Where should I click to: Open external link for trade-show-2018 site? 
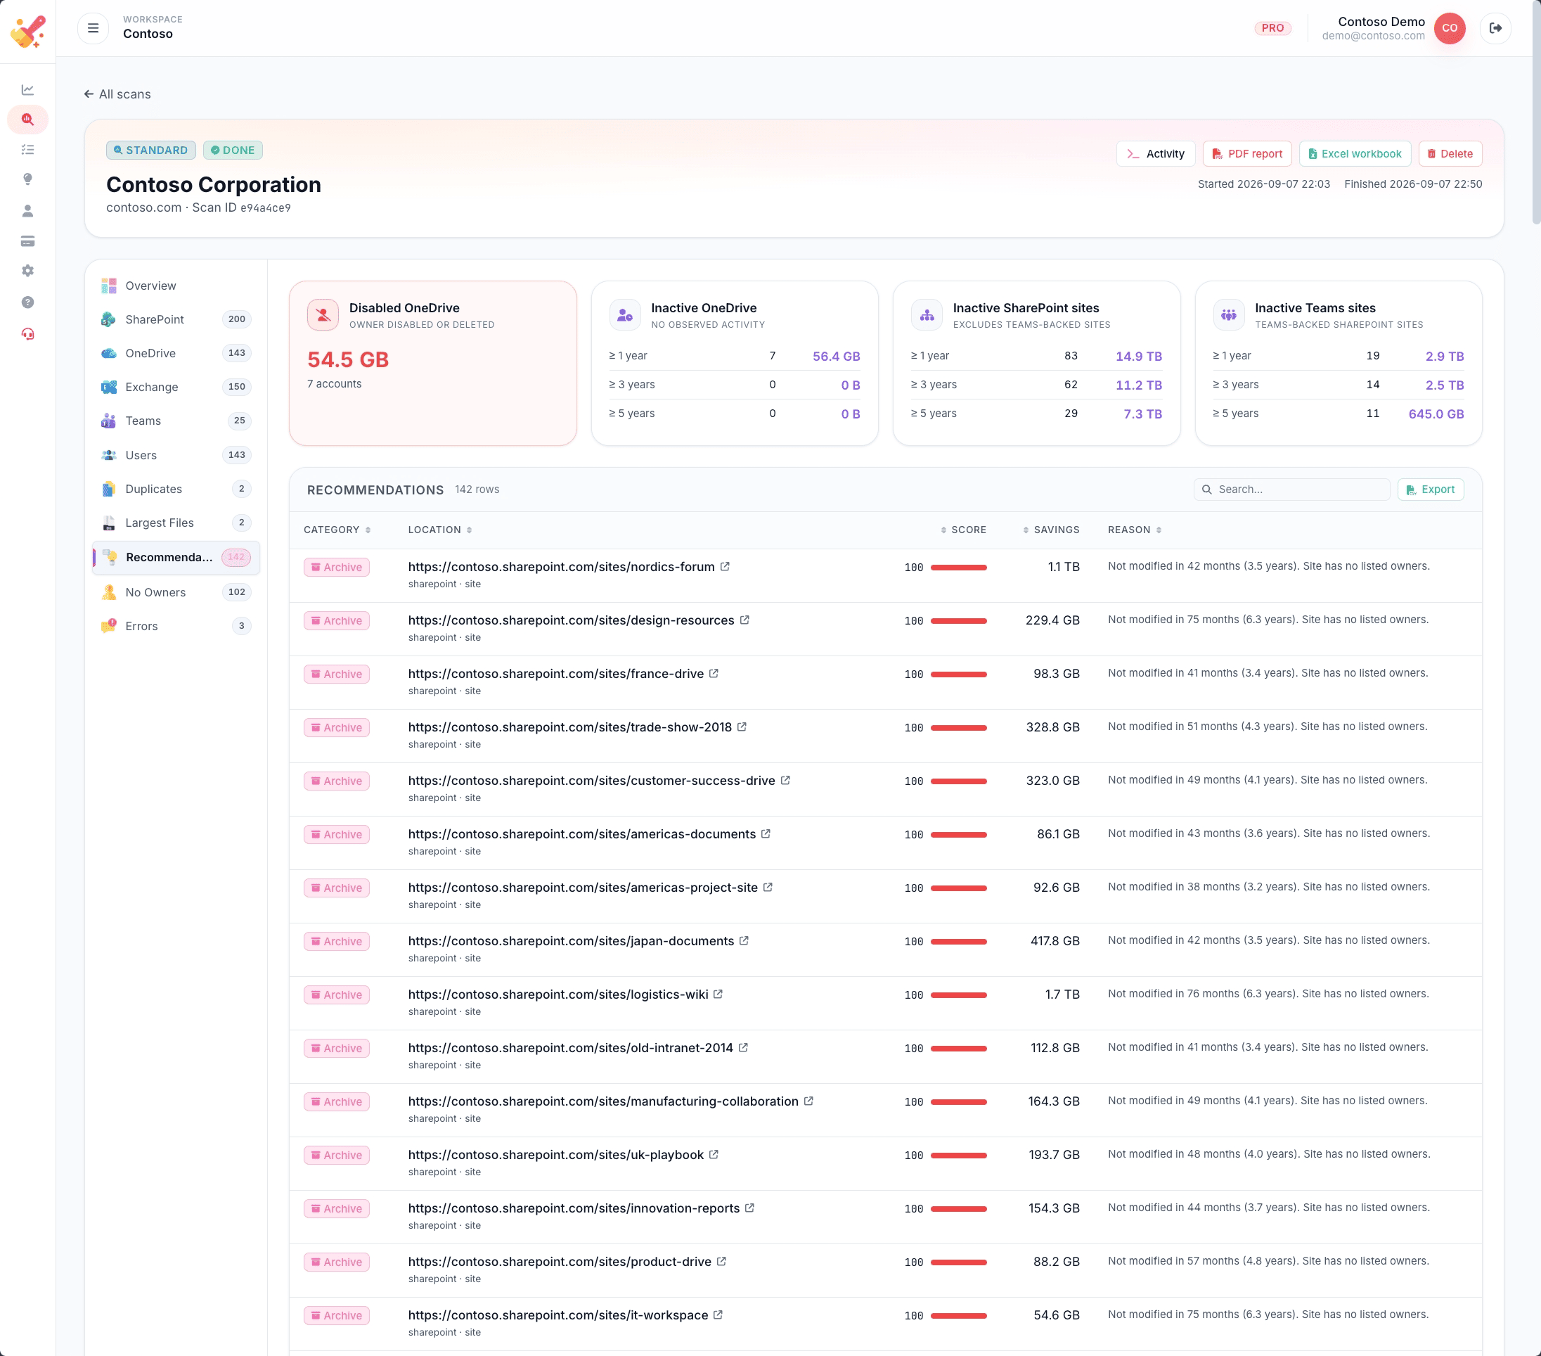coord(742,727)
